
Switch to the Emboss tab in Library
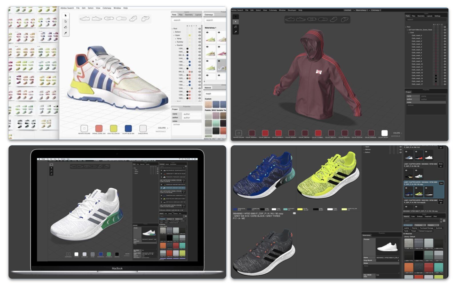coord(419,216)
